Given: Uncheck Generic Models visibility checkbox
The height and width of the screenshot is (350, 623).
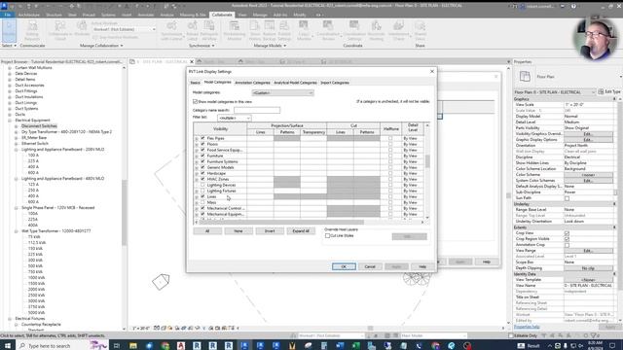Looking at the screenshot, I should (202, 167).
